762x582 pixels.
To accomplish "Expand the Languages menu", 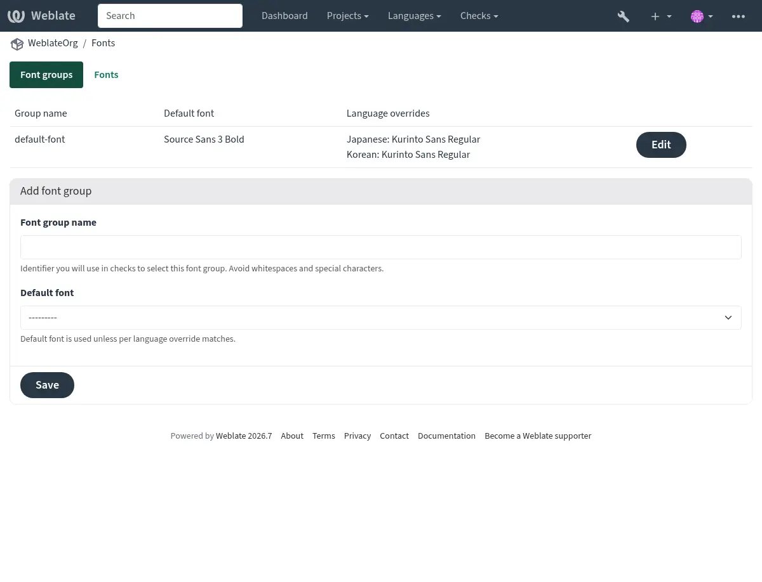I will (x=415, y=16).
